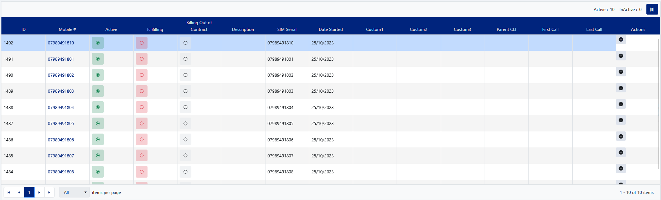661x200 pixels.
Task: Toggle Active status for row 1491
Action: 98,59
